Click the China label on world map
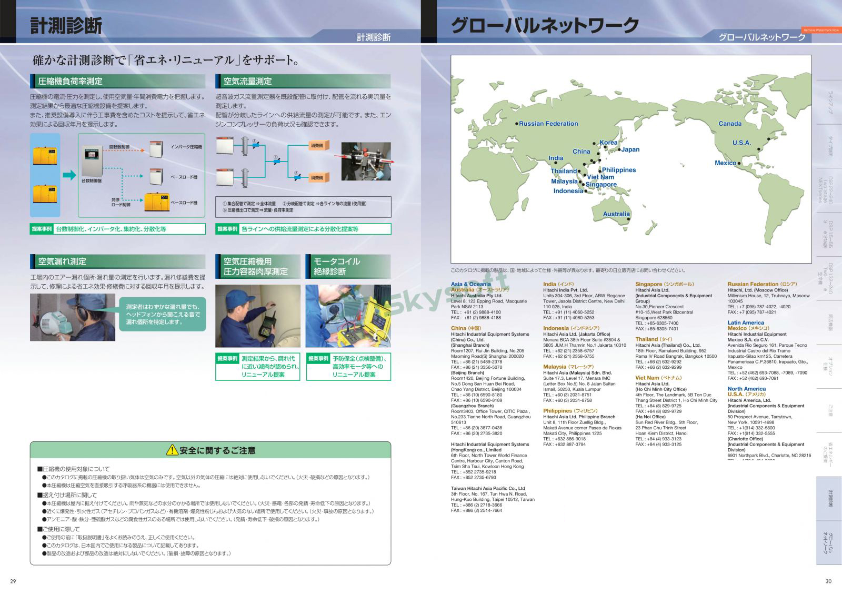The image size is (842, 595). (582, 152)
